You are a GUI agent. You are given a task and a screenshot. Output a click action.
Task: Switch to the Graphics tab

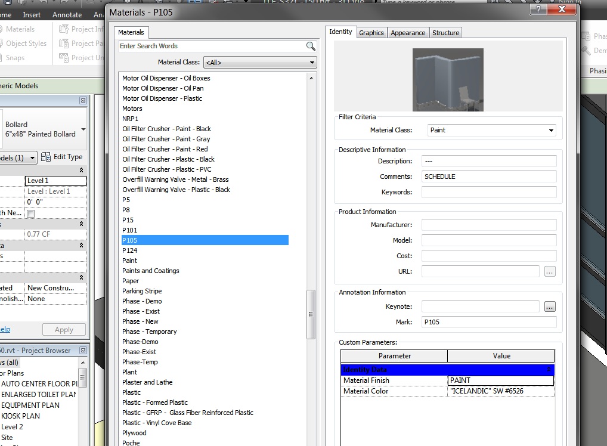pyautogui.click(x=371, y=33)
